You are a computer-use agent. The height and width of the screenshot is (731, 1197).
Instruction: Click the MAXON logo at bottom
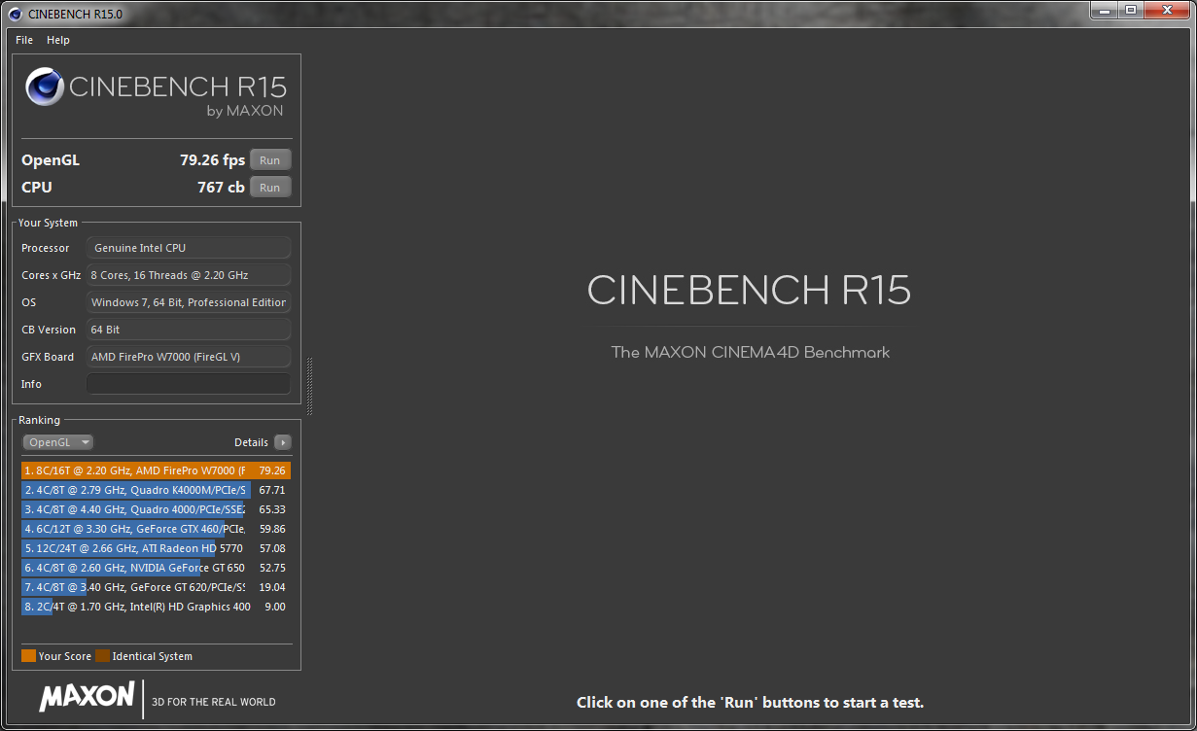pyautogui.click(x=87, y=696)
